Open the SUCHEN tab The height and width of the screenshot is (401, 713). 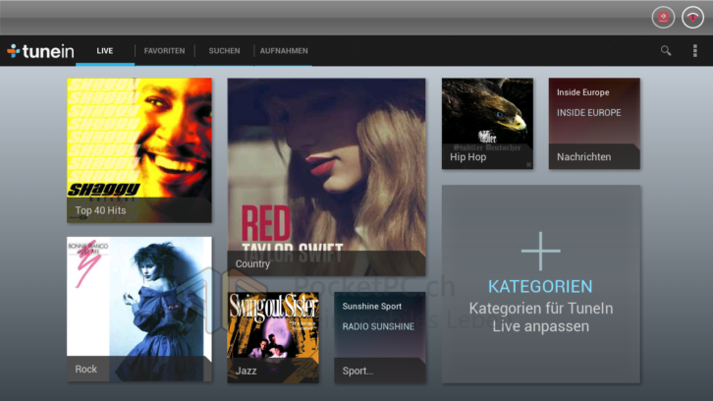click(224, 51)
